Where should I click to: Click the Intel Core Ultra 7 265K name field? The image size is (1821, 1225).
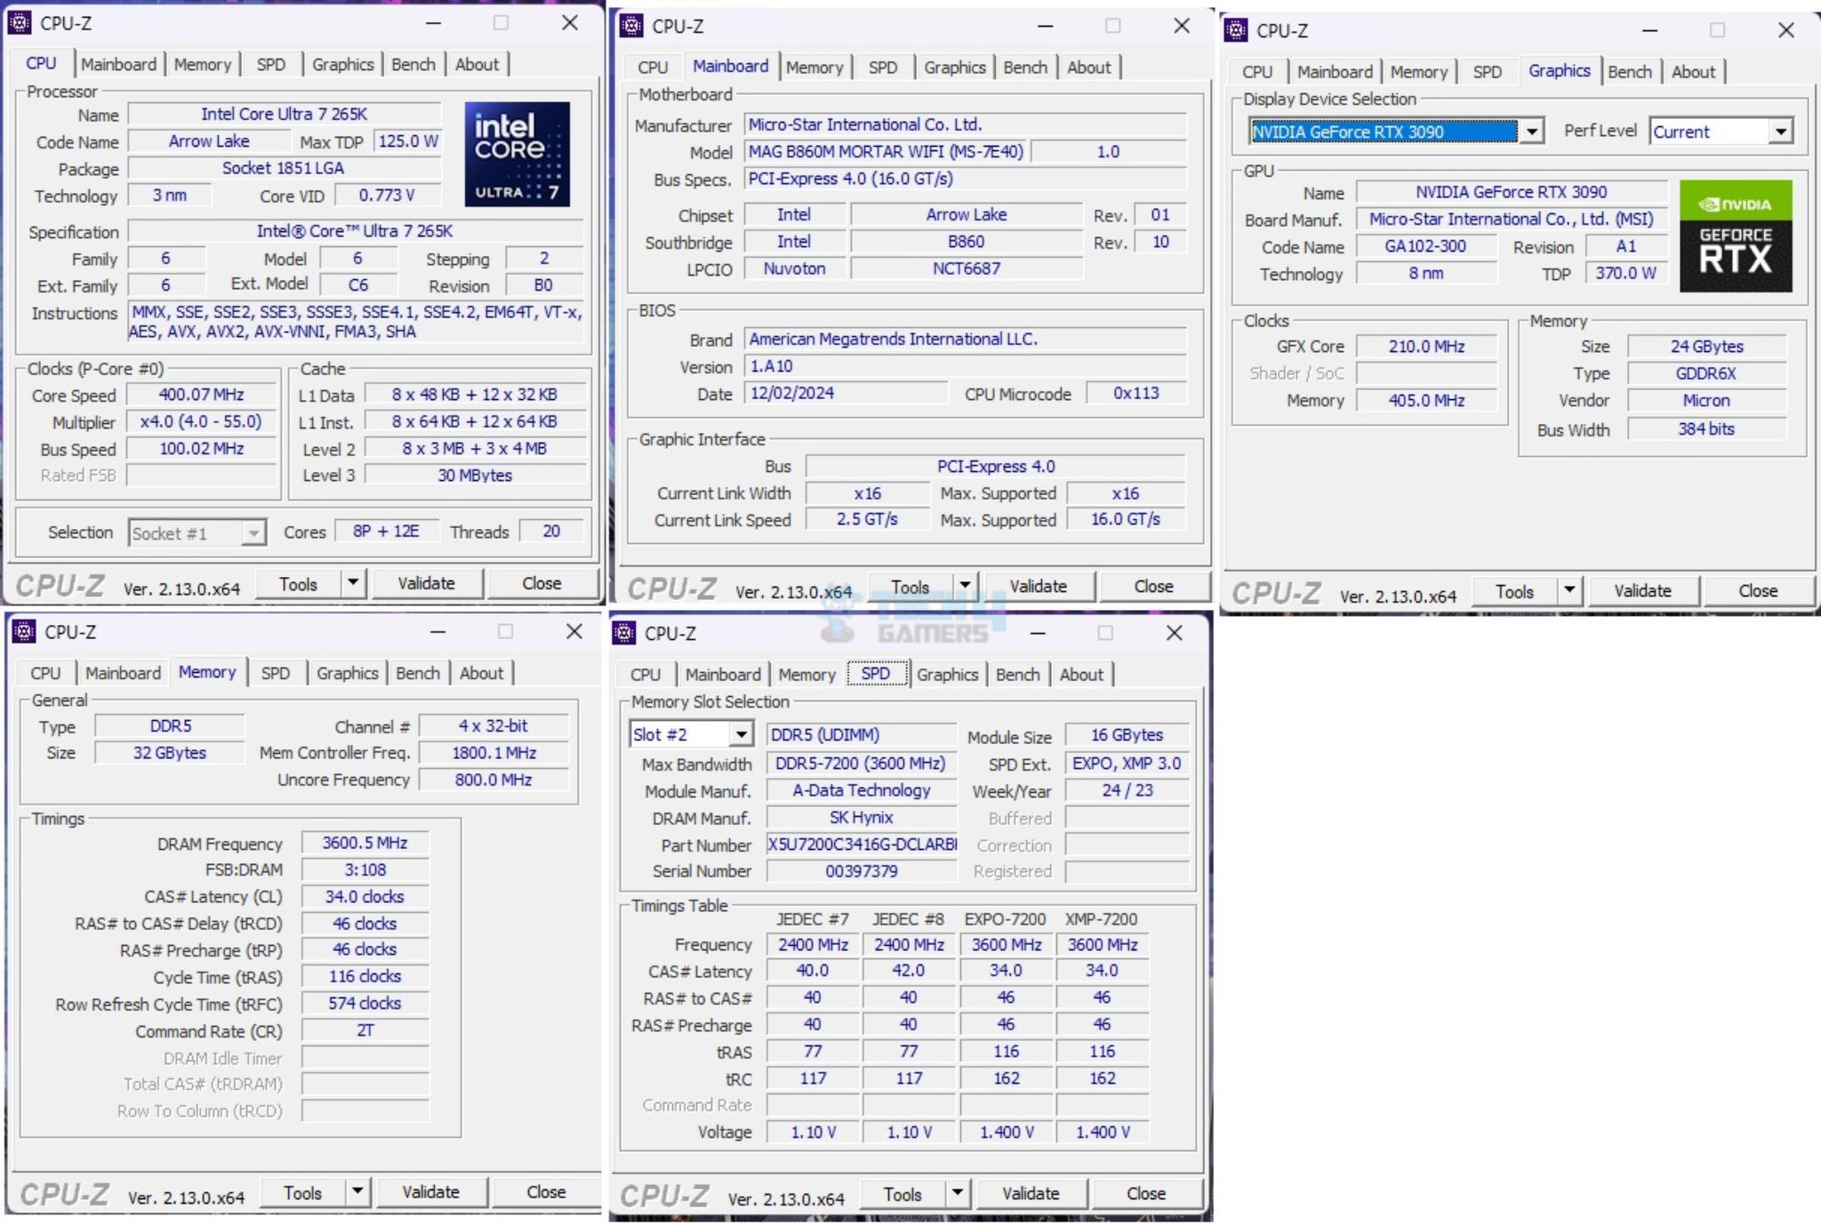pyautogui.click(x=285, y=114)
